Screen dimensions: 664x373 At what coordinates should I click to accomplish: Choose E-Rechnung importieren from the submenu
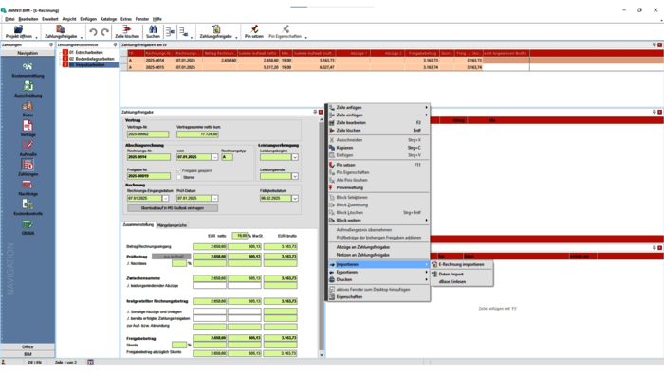[x=462, y=264]
